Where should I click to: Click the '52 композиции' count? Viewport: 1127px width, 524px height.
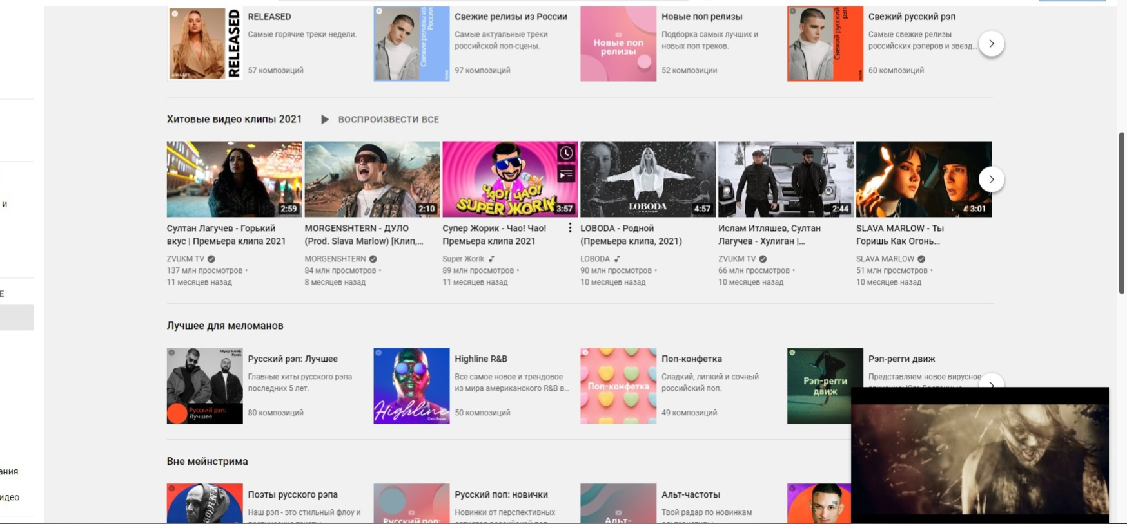(689, 70)
